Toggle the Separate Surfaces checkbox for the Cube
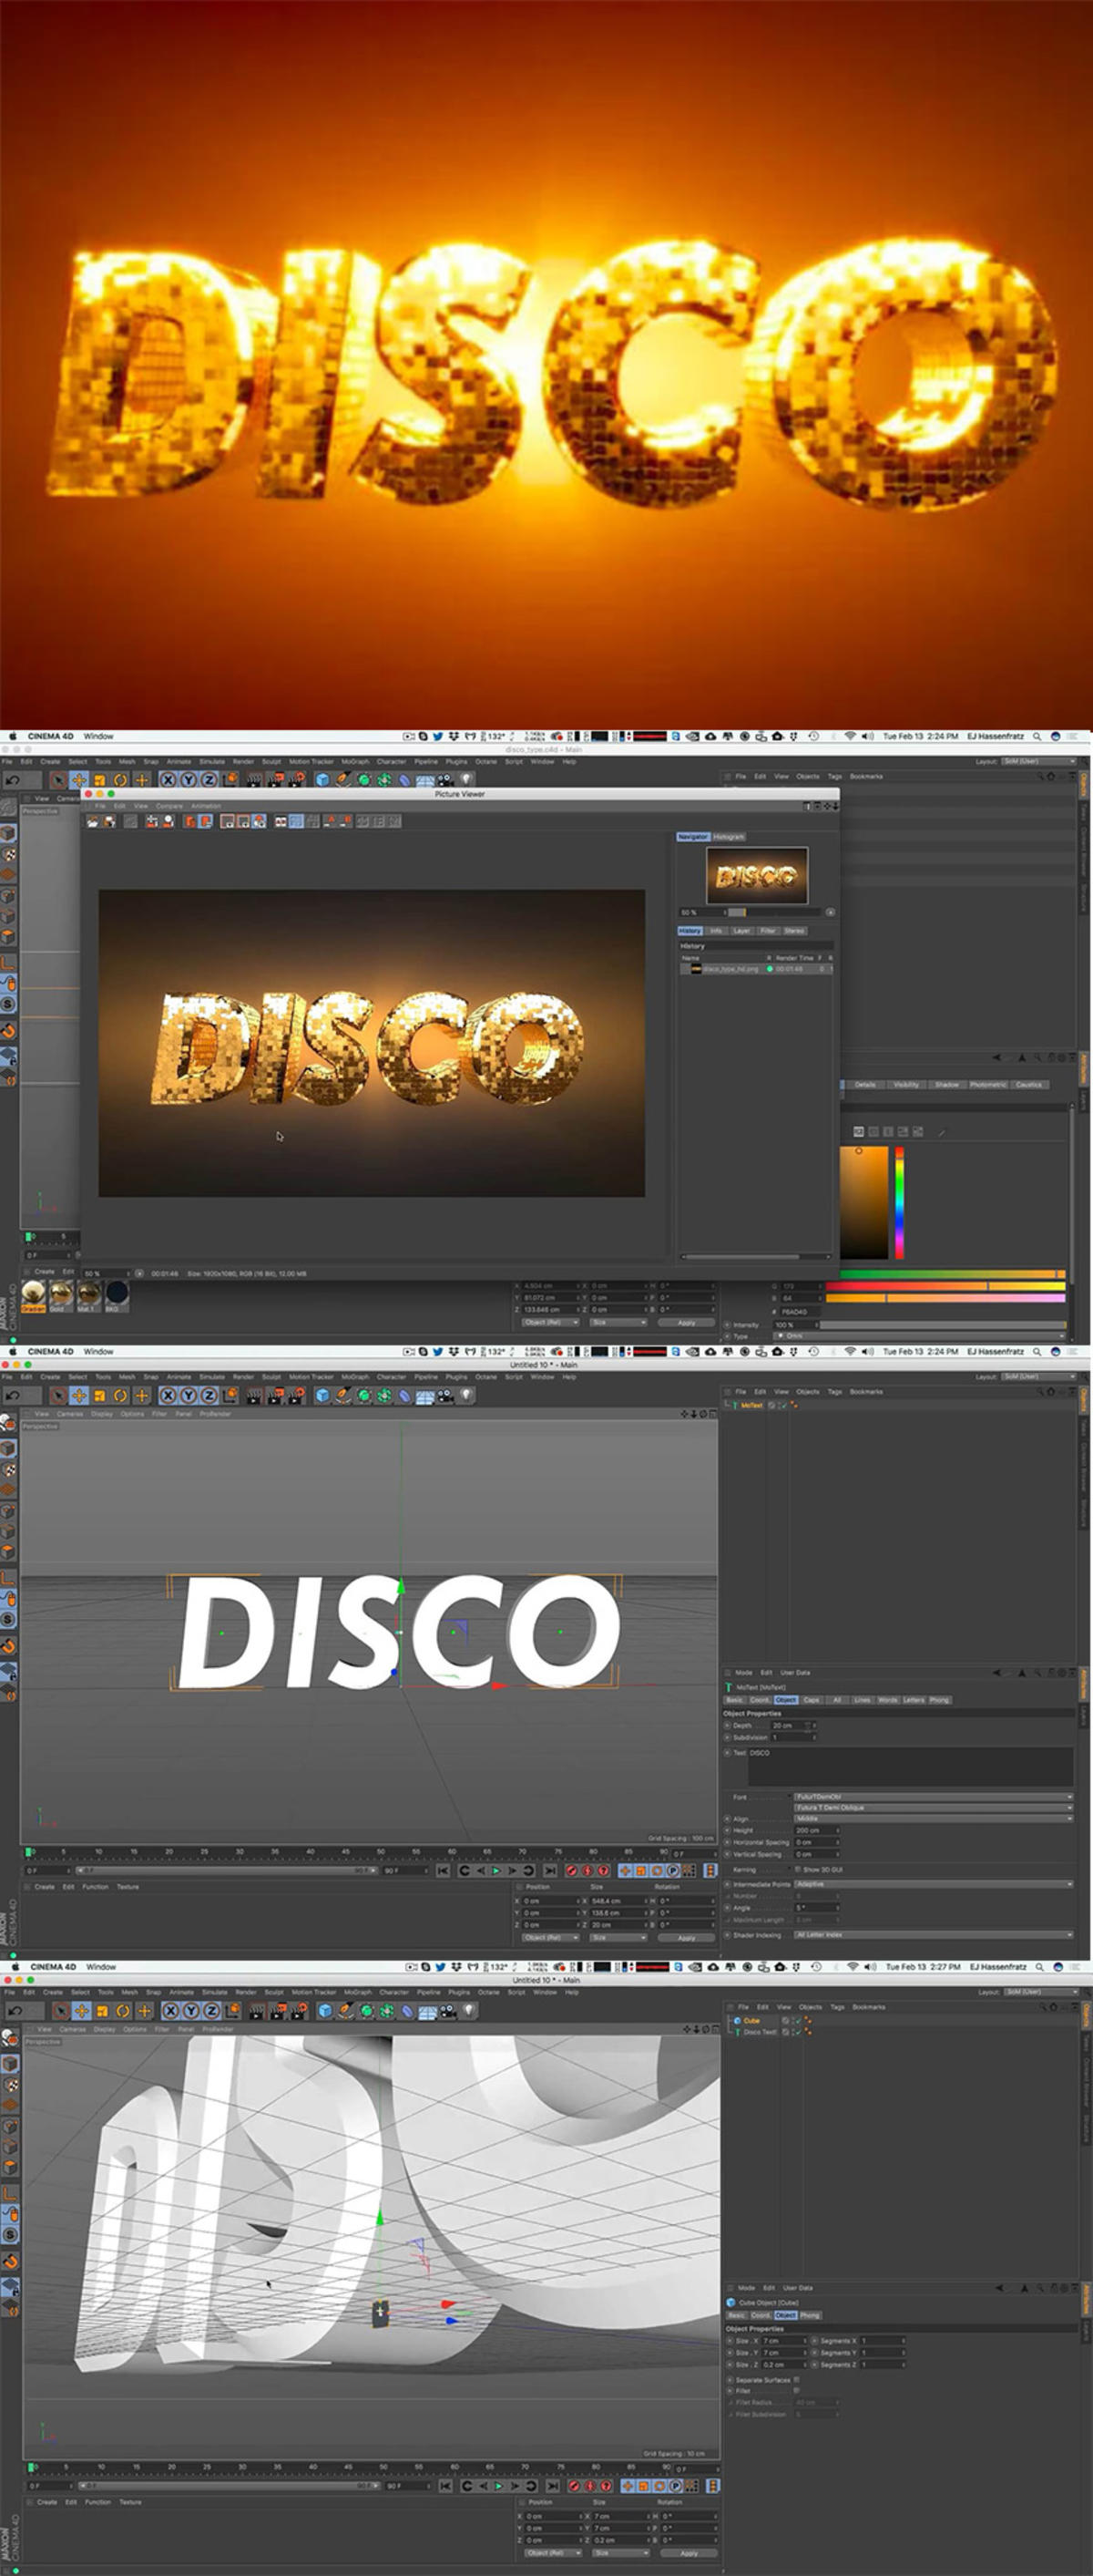 (x=796, y=2379)
